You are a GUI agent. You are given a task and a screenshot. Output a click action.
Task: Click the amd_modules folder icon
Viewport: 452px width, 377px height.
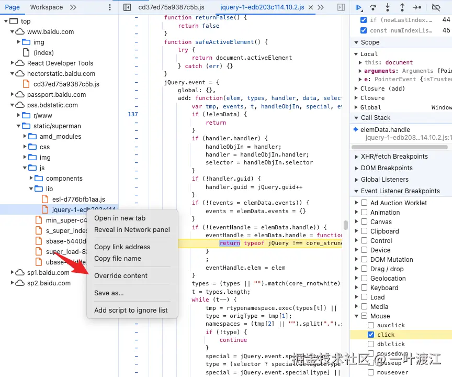32,137
